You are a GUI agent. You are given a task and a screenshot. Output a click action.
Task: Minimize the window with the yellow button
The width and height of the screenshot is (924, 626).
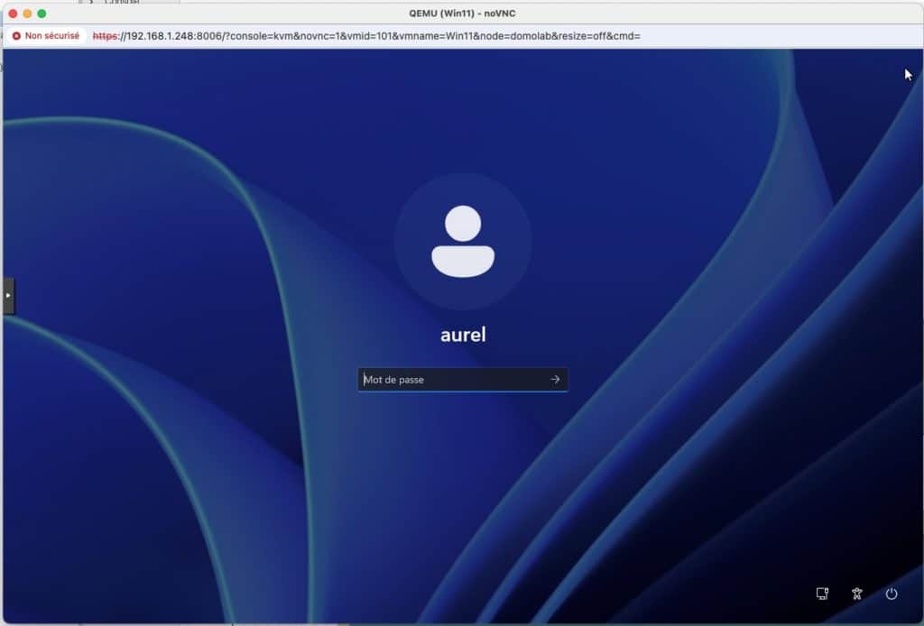pyautogui.click(x=27, y=14)
